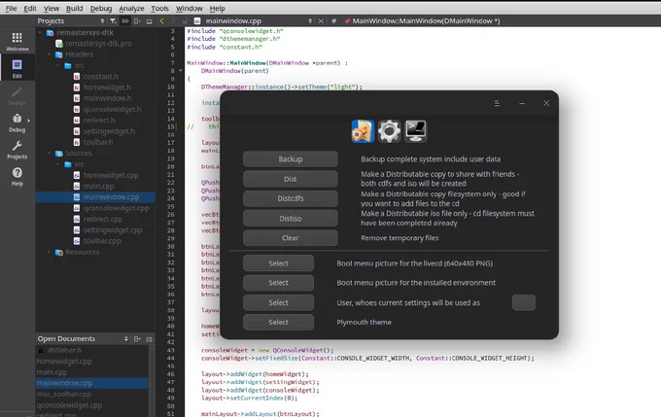The width and height of the screenshot is (661, 417).
Task: Click the Dist button
Action: [291, 179]
